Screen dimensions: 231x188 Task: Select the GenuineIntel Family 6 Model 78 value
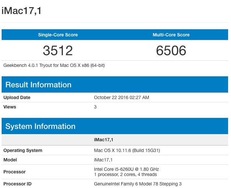click(x=138, y=184)
